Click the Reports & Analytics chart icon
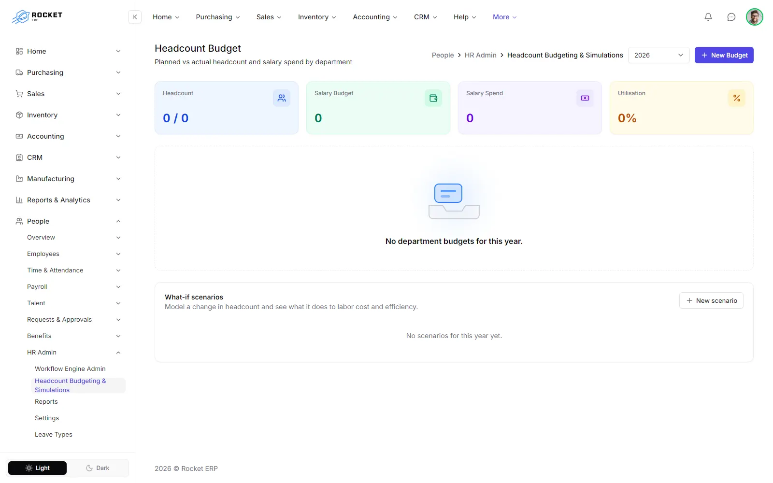773x483 pixels. tap(19, 200)
